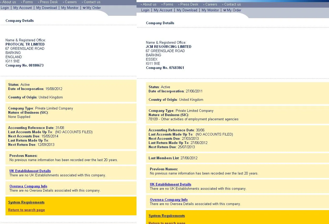
Task: Click the SIC value None Supplied
Action: coord(19,117)
